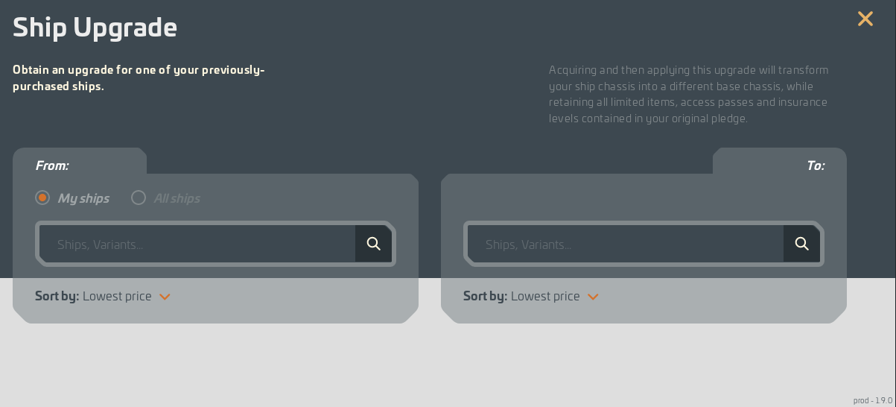Click the upgrade description paragraph on the right

point(688,94)
